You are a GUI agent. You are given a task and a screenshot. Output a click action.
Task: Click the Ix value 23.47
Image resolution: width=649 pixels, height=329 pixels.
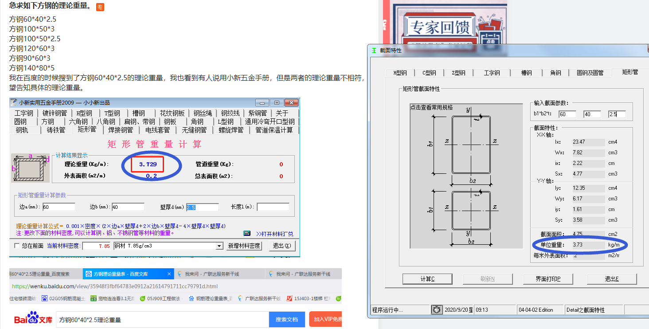pyautogui.click(x=588, y=142)
